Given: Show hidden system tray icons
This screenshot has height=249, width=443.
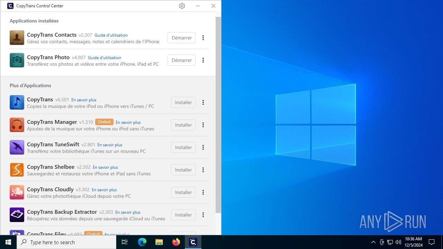Looking at the screenshot, I should [x=373, y=242].
